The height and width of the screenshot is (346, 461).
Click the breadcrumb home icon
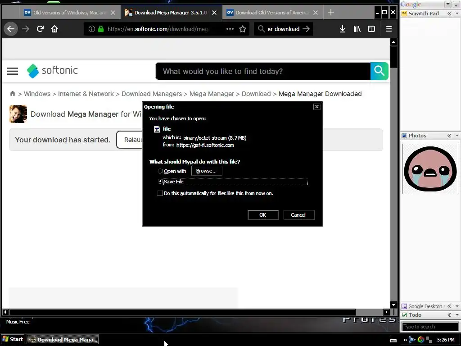(x=12, y=94)
